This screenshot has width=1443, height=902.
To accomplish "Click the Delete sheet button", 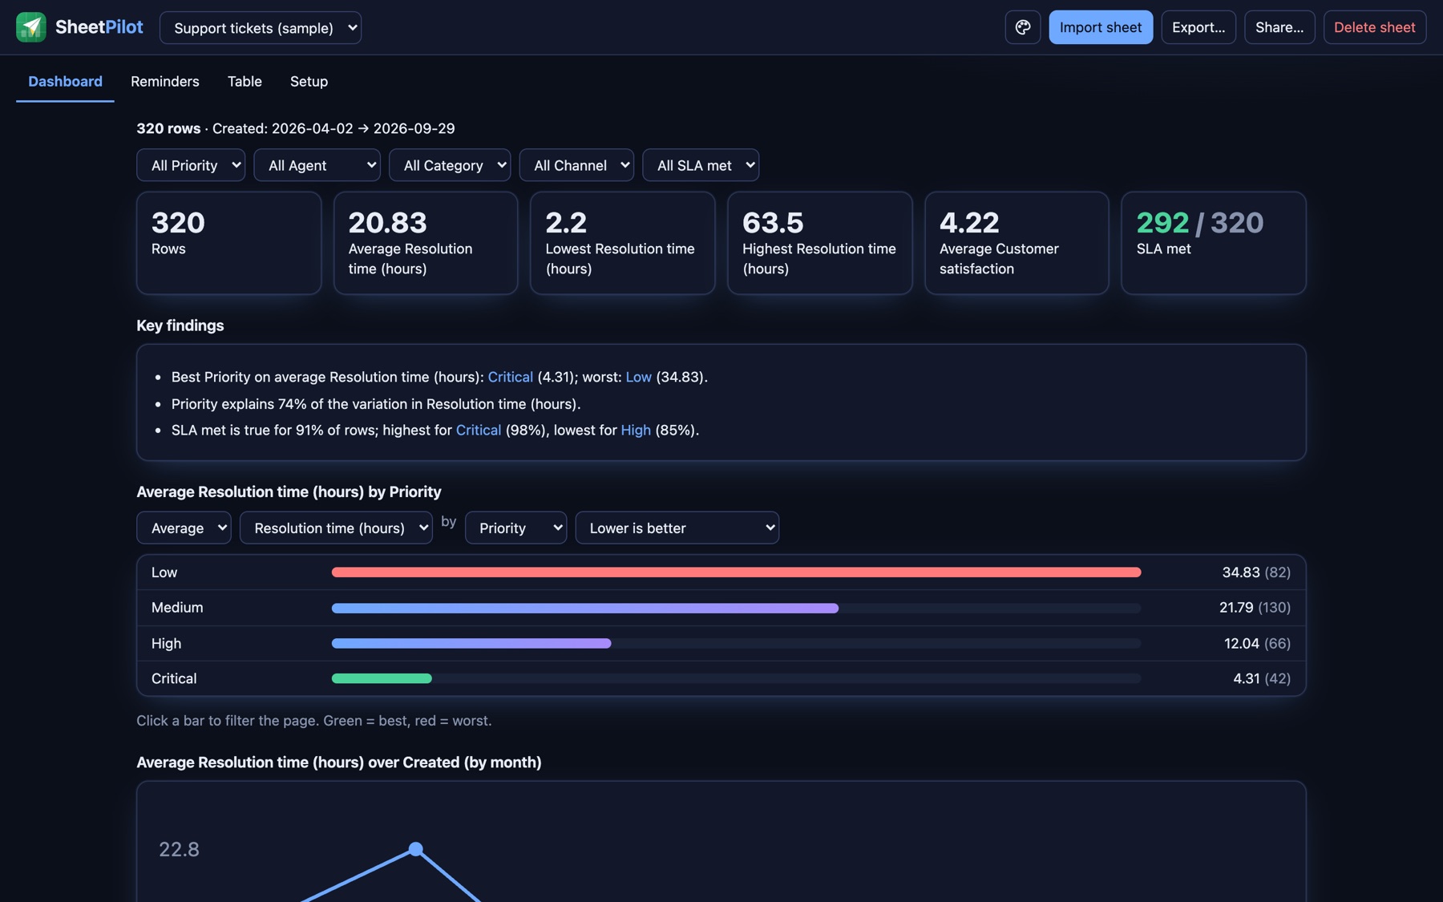I will tap(1374, 27).
